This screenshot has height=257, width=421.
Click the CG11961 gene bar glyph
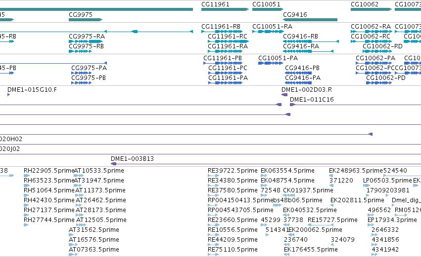(225, 9)
